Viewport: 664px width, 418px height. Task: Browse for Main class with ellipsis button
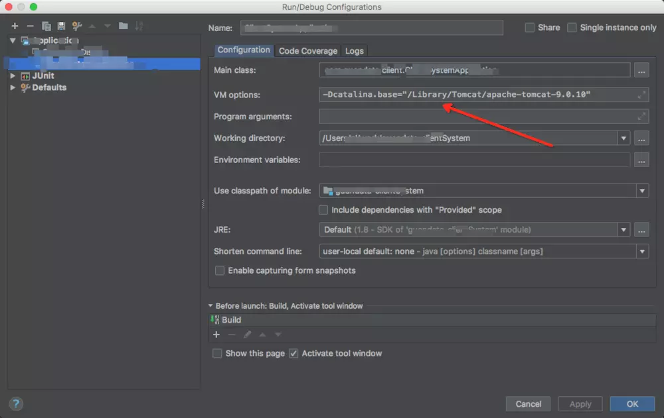[641, 71]
